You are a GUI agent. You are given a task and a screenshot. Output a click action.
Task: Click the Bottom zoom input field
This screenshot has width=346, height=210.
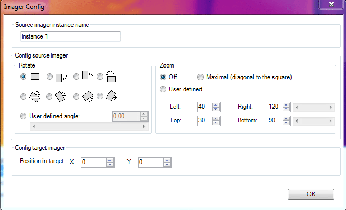[x=276, y=121]
